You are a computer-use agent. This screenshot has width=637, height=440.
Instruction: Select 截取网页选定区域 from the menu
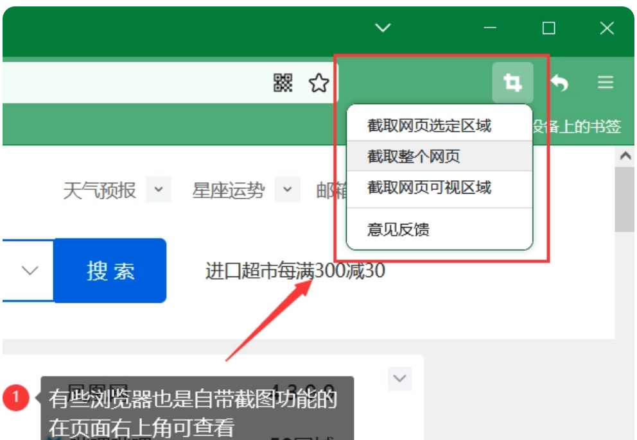pos(429,126)
